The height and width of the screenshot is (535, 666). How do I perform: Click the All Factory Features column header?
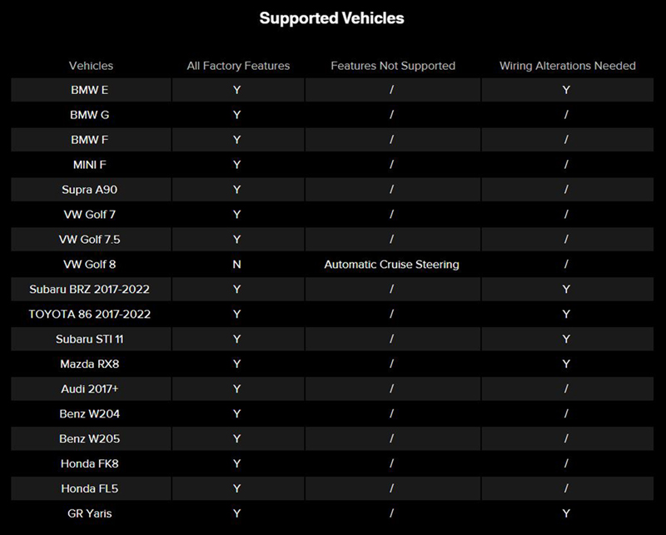tap(238, 66)
